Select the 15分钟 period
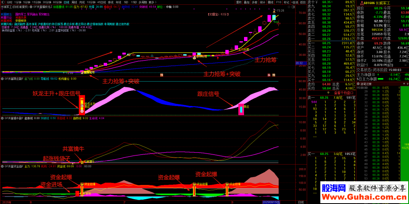Image resolution: width=409 pixels, height=204 pixels. pos(36,2)
